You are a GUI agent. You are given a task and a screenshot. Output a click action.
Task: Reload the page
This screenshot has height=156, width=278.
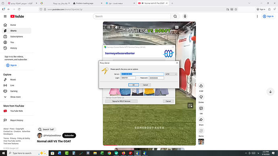19,9
